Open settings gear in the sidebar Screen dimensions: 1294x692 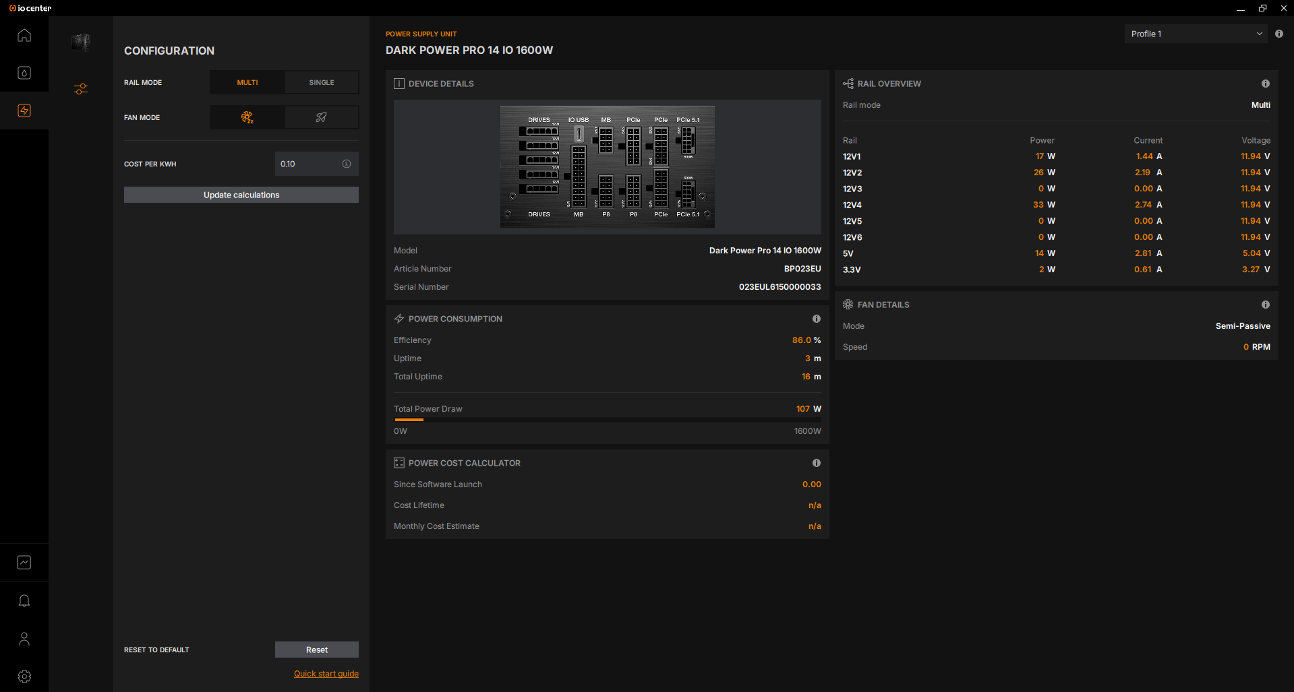click(24, 677)
